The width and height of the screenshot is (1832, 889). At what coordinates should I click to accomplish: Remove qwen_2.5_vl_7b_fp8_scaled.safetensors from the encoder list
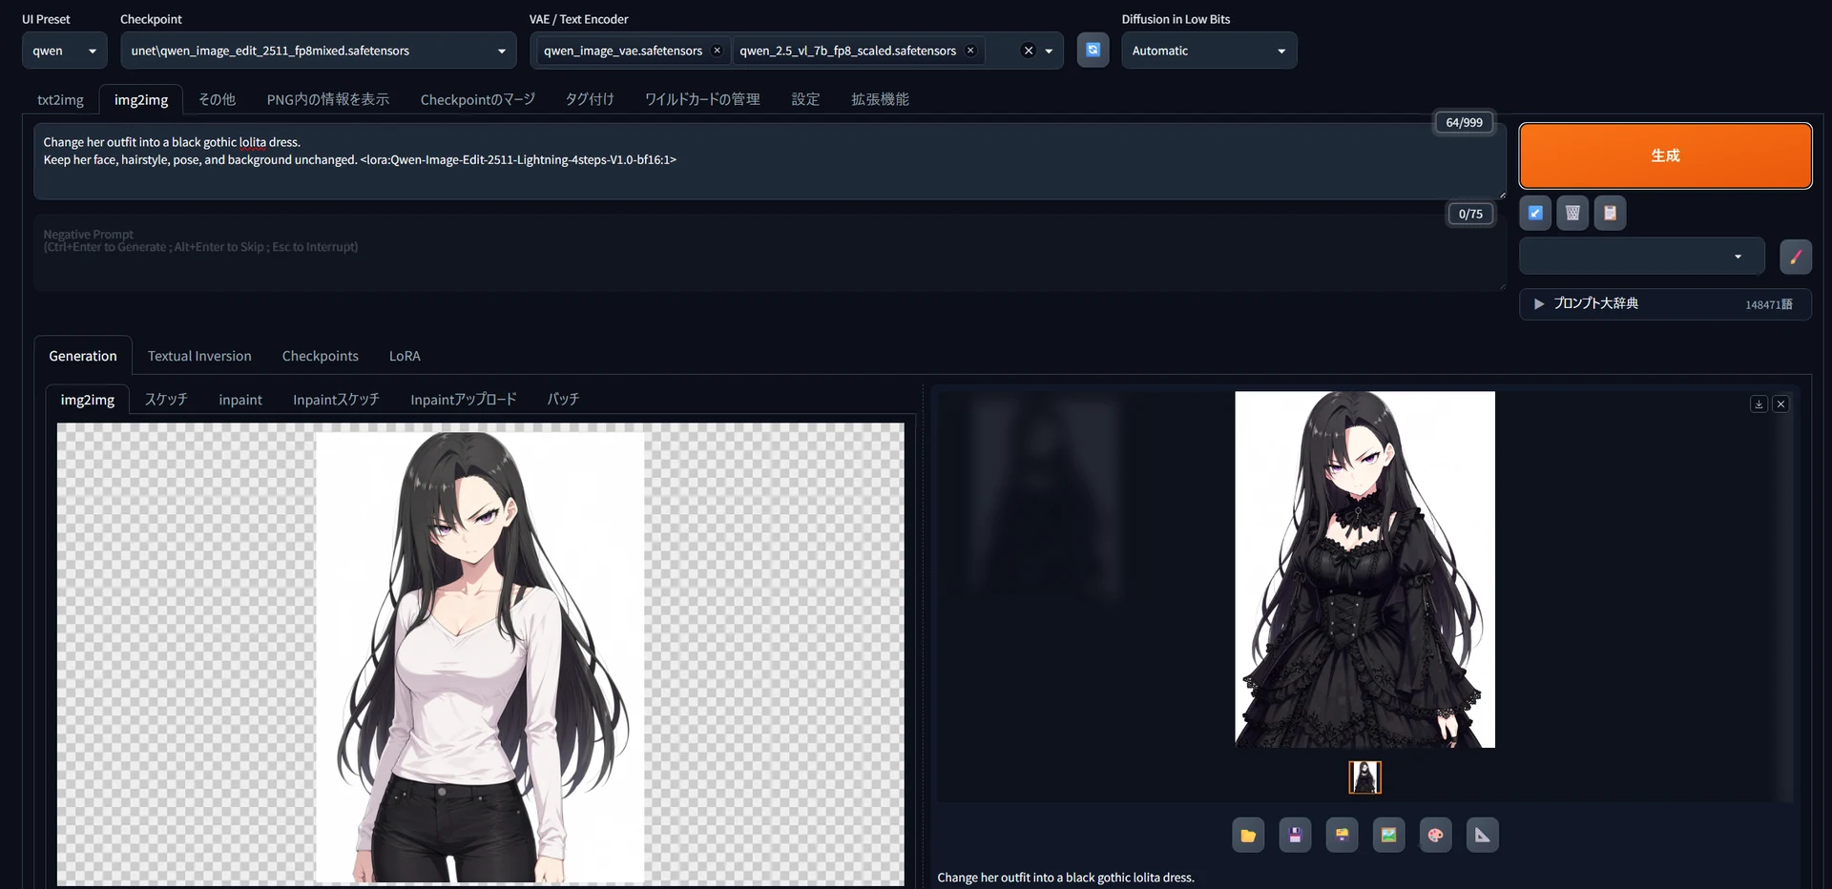[970, 51]
